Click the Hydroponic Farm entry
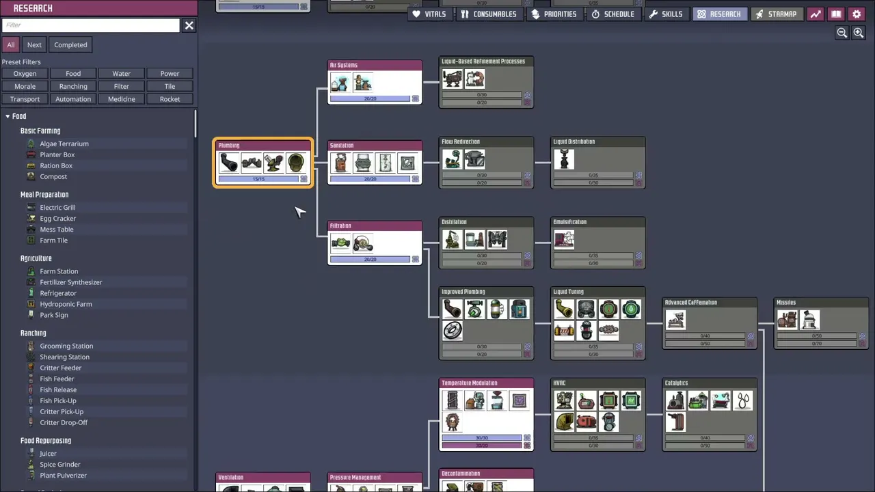 [66, 304]
